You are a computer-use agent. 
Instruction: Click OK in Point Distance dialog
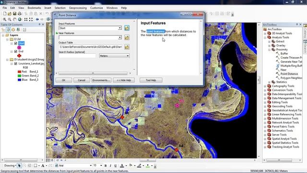coord(64,80)
